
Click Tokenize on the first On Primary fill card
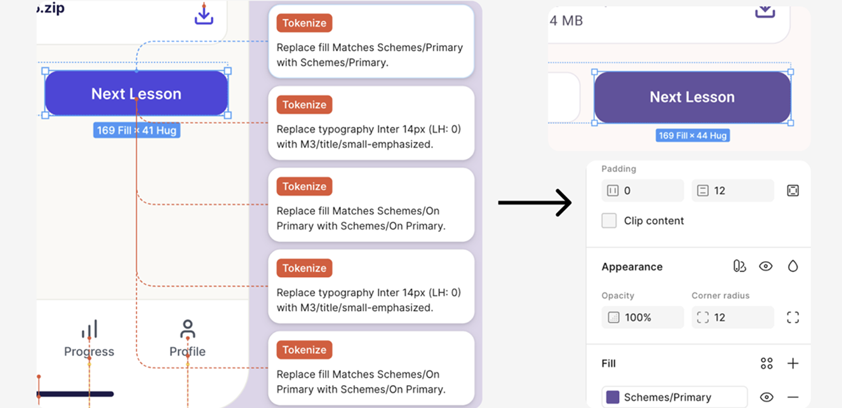pos(304,186)
